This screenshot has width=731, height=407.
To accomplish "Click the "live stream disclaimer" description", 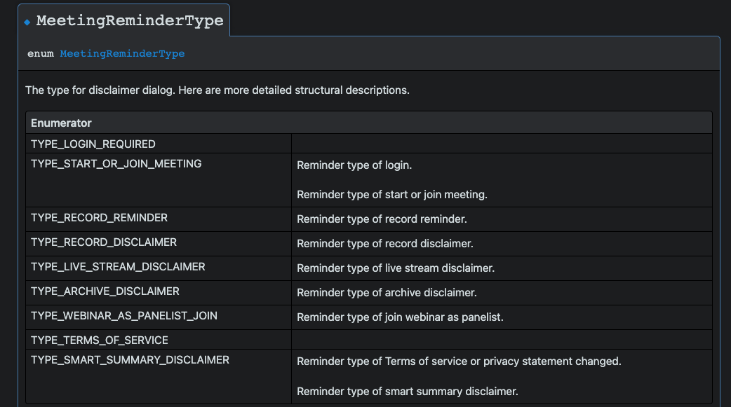I will [396, 268].
